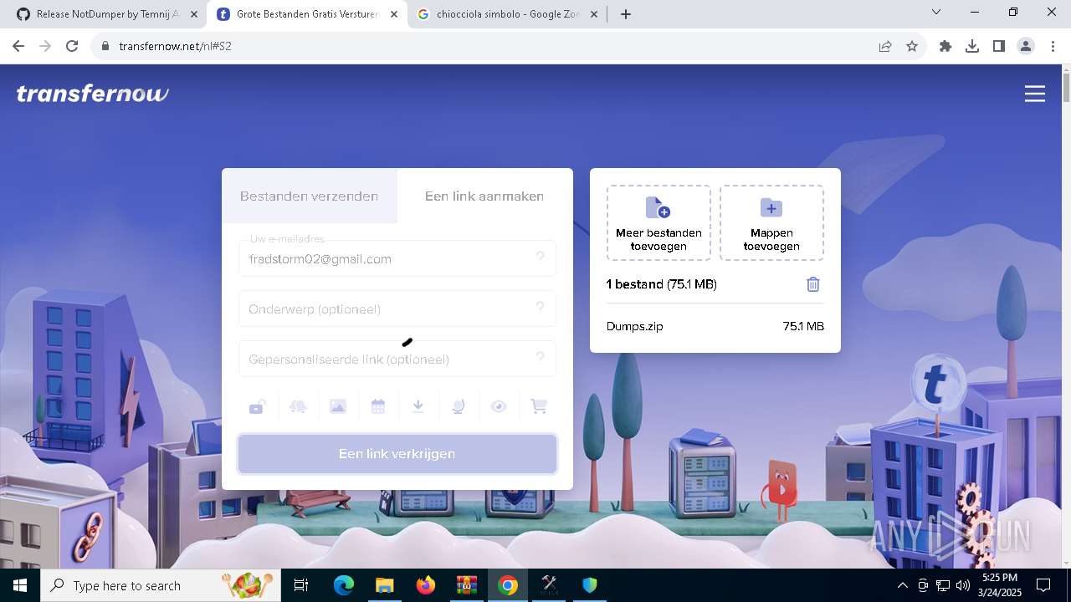Click the e-mail address input field
The height and width of the screenshot is (602, 1071).
pyautogui.click(x=397, y=258)
